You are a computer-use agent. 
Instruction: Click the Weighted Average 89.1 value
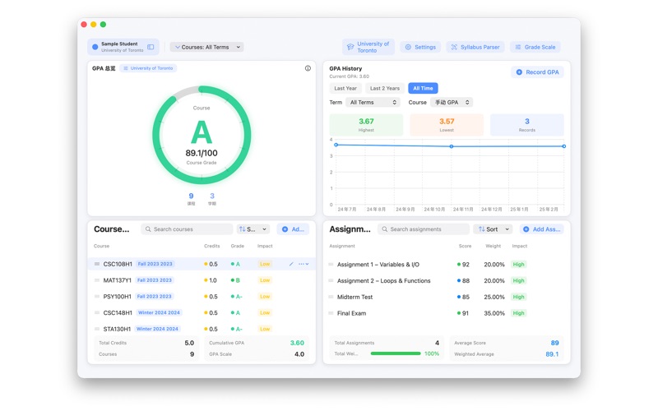point(552,354)
